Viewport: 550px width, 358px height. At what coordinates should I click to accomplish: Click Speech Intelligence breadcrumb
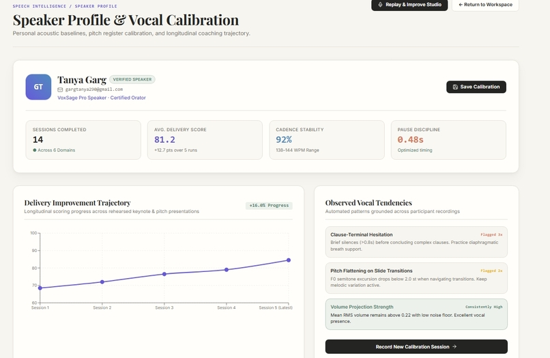40,6
